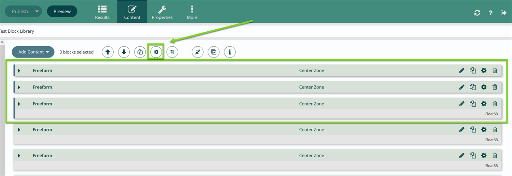Open the first Freeform block's gear settings
The image size is (512, 176).
[484, 70]
